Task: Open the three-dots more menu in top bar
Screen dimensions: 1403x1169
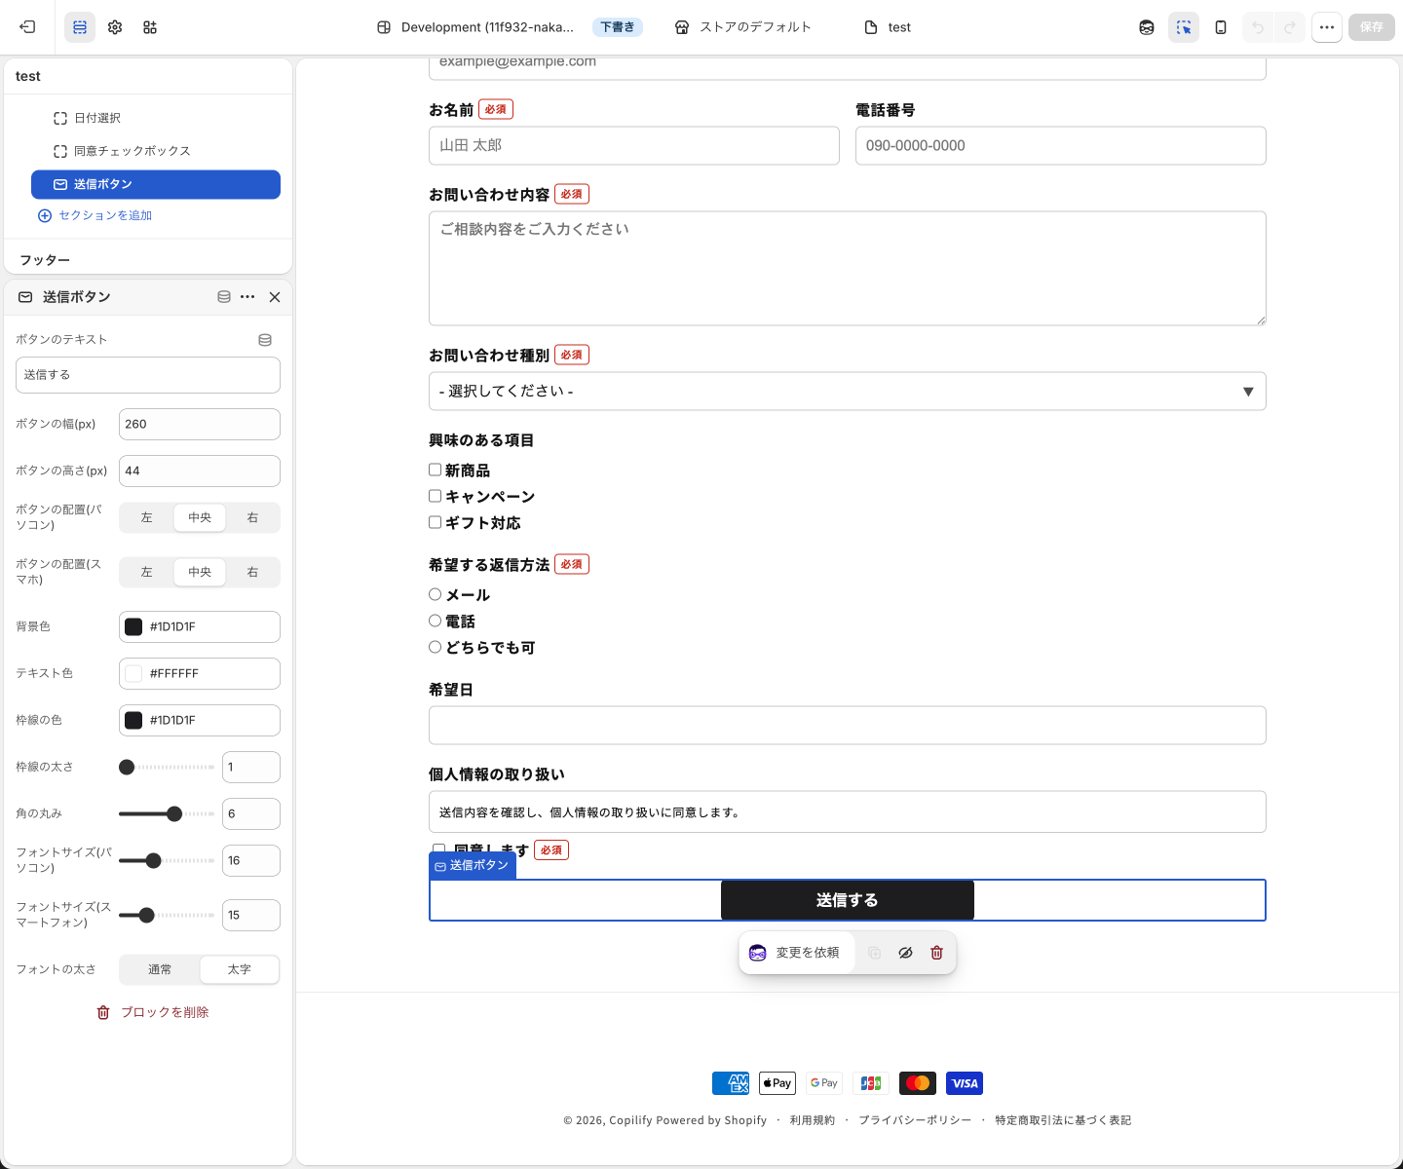Action: coord(1327,27)
